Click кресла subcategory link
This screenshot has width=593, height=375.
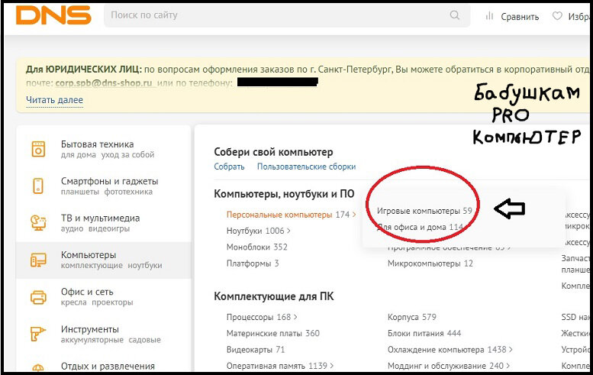(74, 302)
